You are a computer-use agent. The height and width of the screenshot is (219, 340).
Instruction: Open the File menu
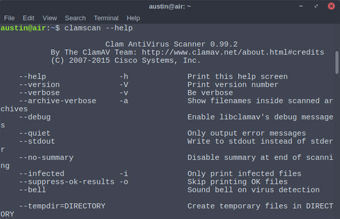[x=9, y=17]
